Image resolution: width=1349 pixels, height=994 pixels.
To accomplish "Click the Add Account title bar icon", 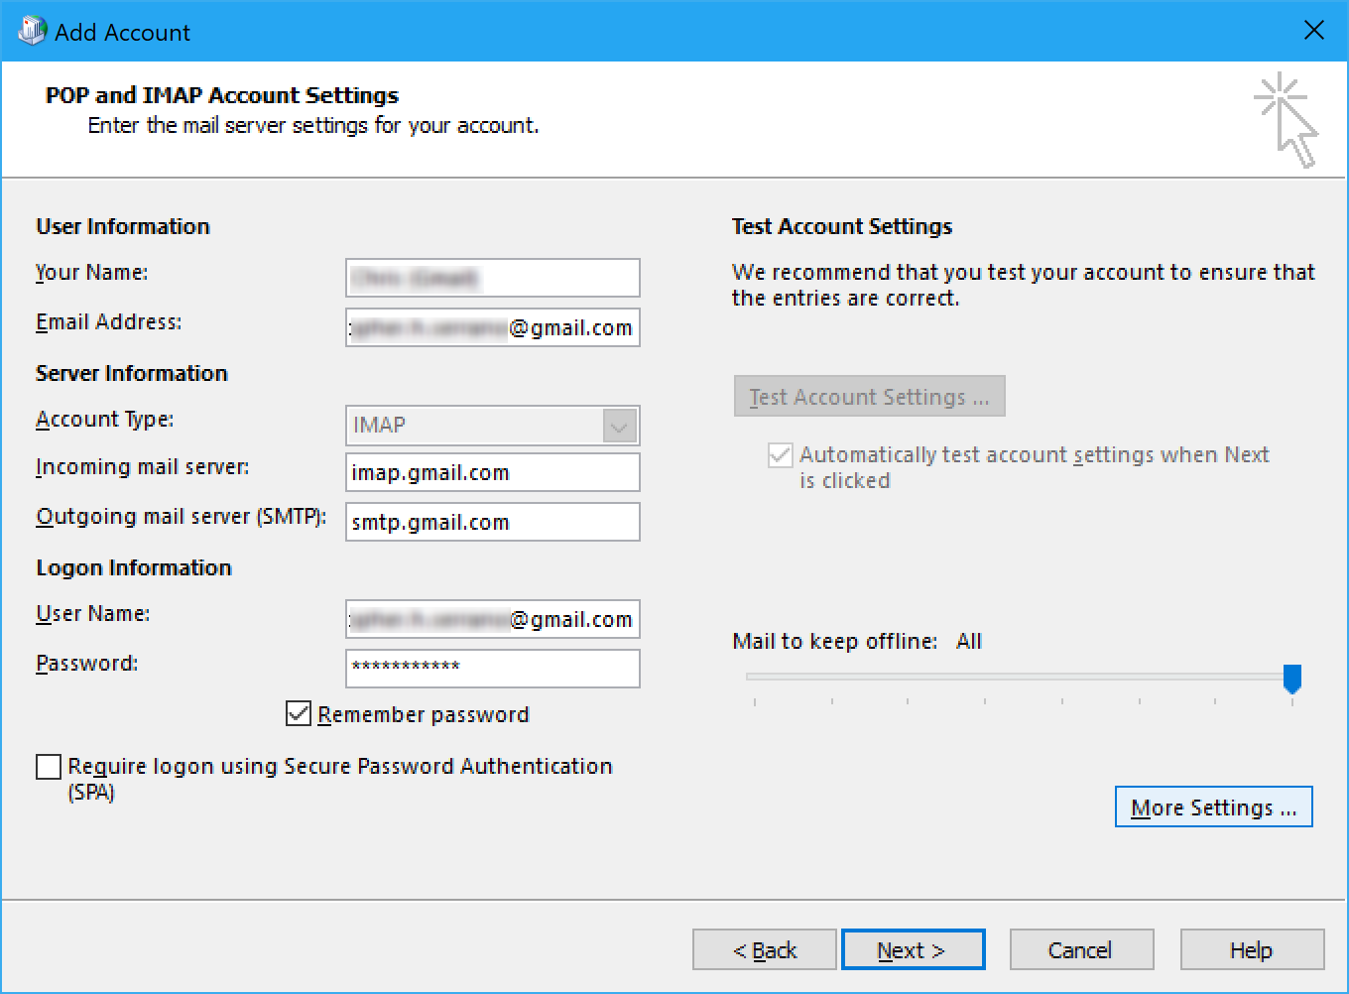I will [32, 31].
